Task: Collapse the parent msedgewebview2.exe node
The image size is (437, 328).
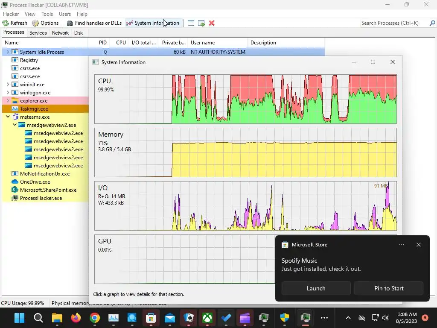Action: (15, 125)
